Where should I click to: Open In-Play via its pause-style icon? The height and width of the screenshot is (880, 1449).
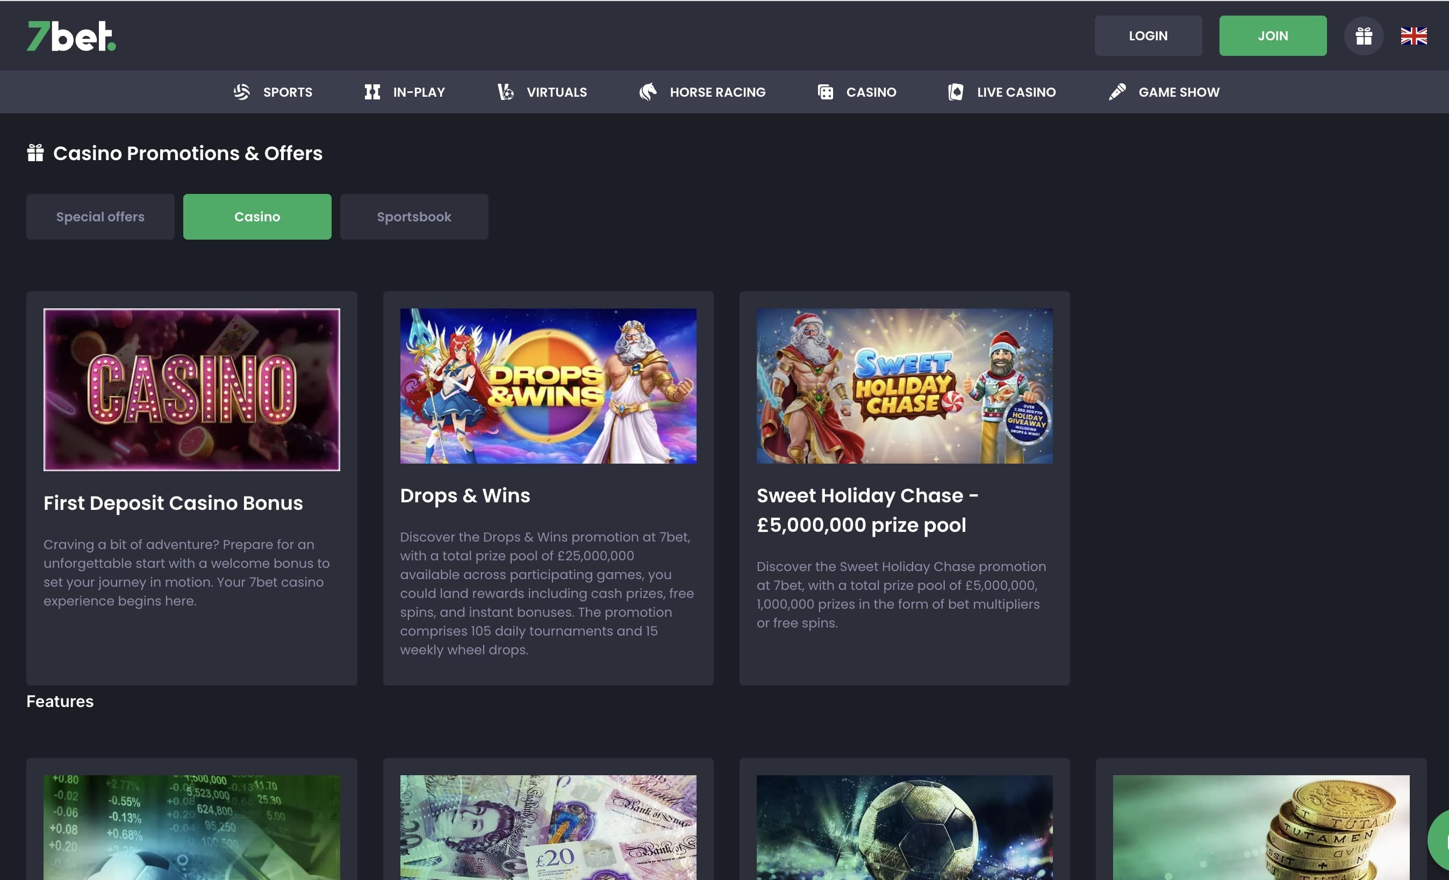[x=372, y=92]
